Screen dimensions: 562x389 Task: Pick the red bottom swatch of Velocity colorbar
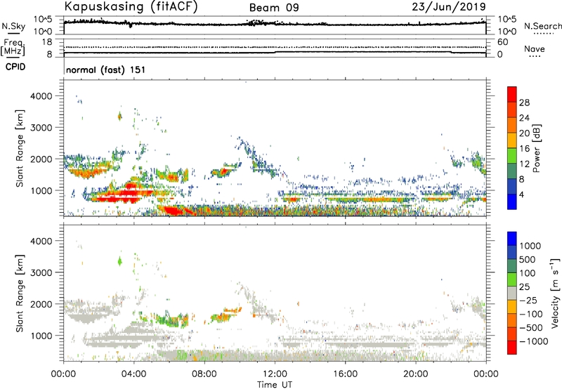point(512,348)
